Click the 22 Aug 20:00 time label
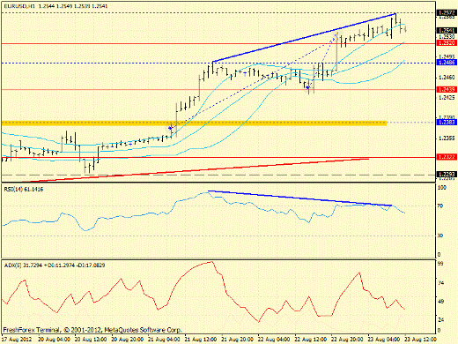This screenshot has width=458, height=344. (348, 340)
